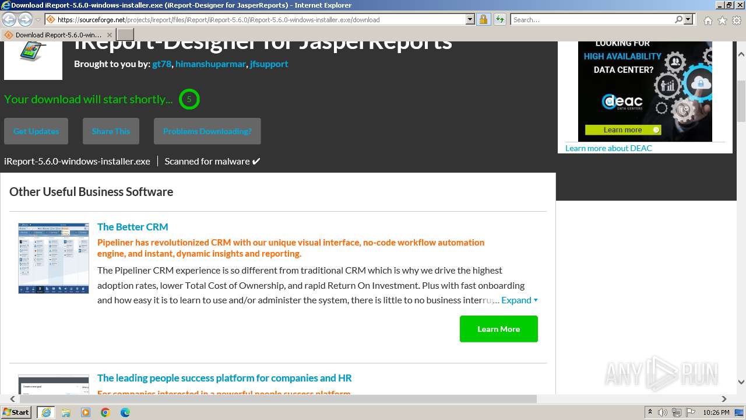Click the Home icon in the toolbar

click(x=708, y=20)
